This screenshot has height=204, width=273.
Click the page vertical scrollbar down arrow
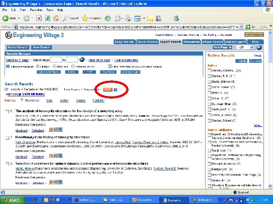(x=270, y=186)
